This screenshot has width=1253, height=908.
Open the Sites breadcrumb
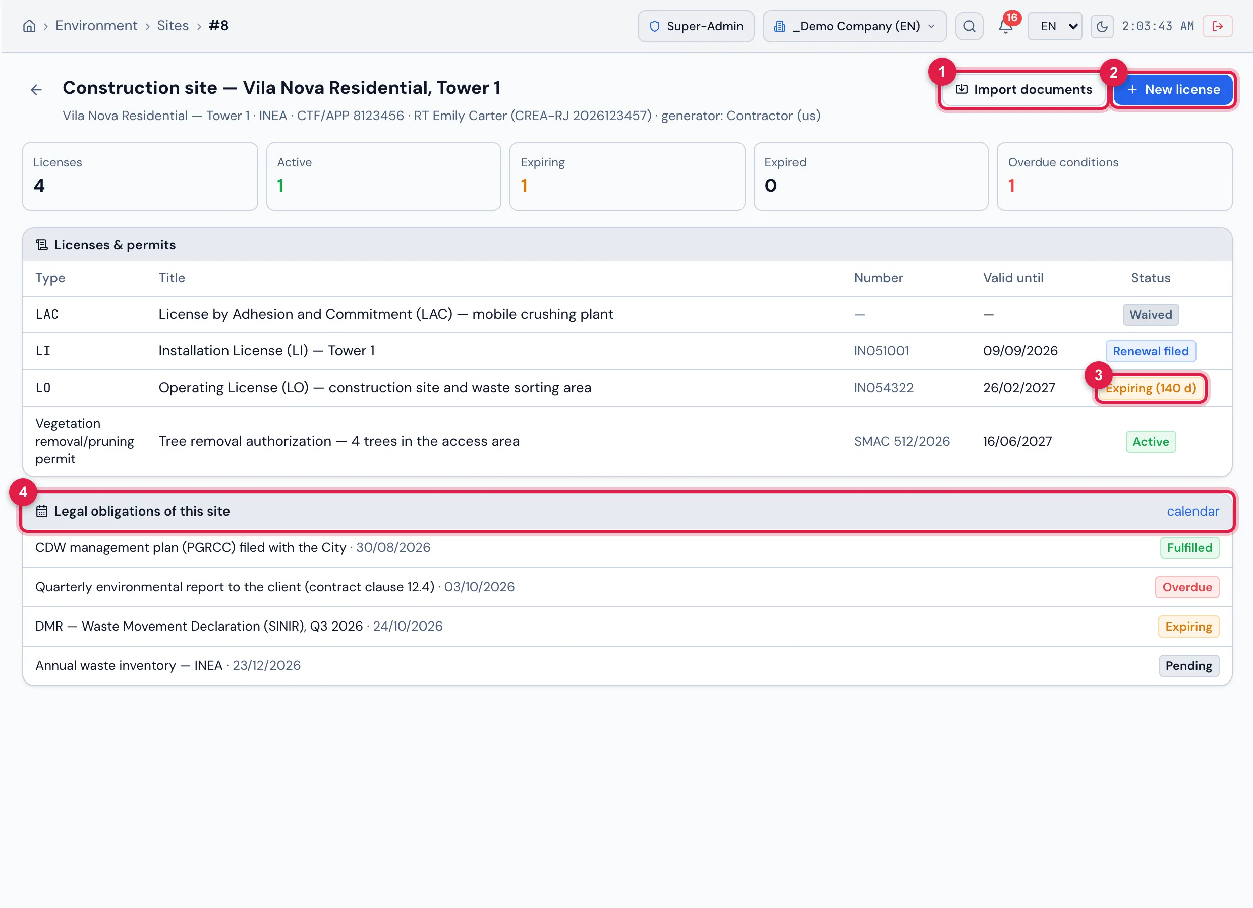[173, 26]
